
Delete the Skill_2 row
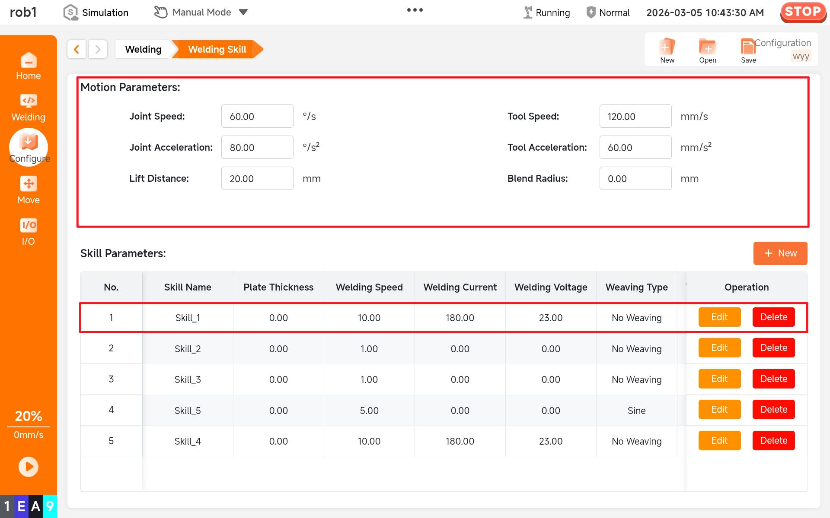point(773,348)
